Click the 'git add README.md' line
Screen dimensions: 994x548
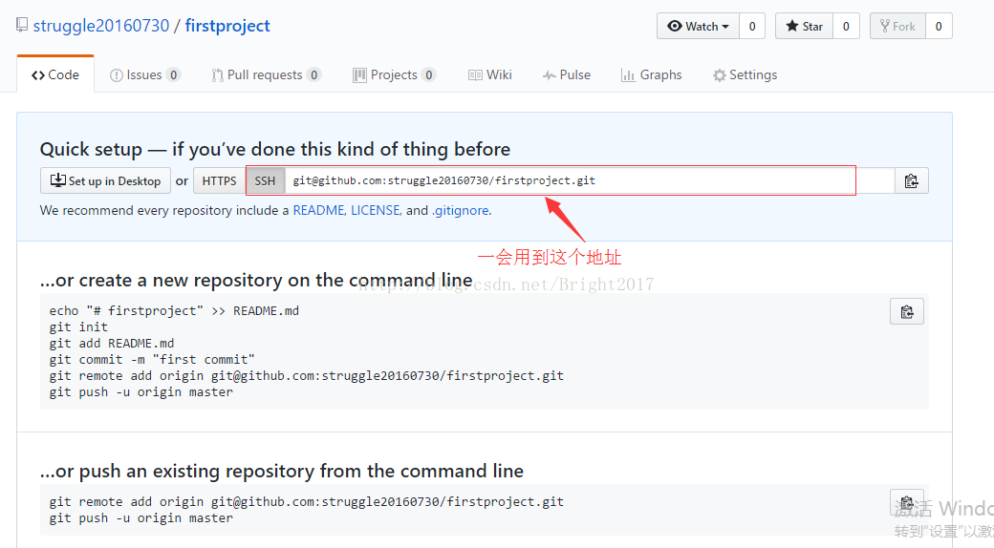point(112,344)
